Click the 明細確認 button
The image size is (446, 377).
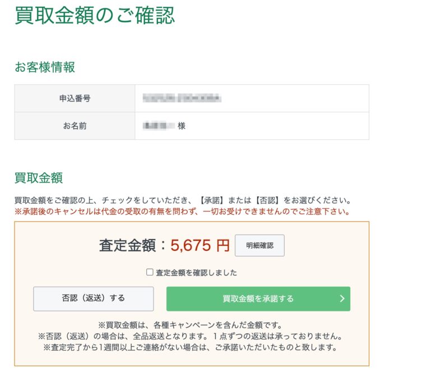pyautogui.click(x=259, y=246)
